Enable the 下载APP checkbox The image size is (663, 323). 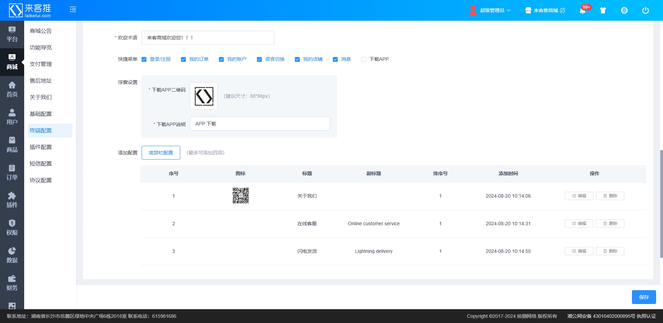[x=364, y=59]
